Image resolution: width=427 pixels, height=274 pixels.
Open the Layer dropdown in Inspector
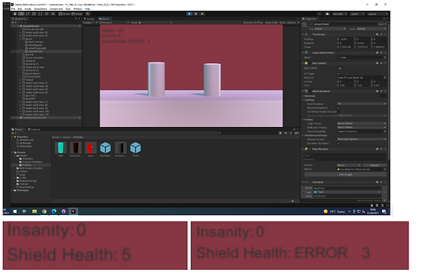pos(371,29)
